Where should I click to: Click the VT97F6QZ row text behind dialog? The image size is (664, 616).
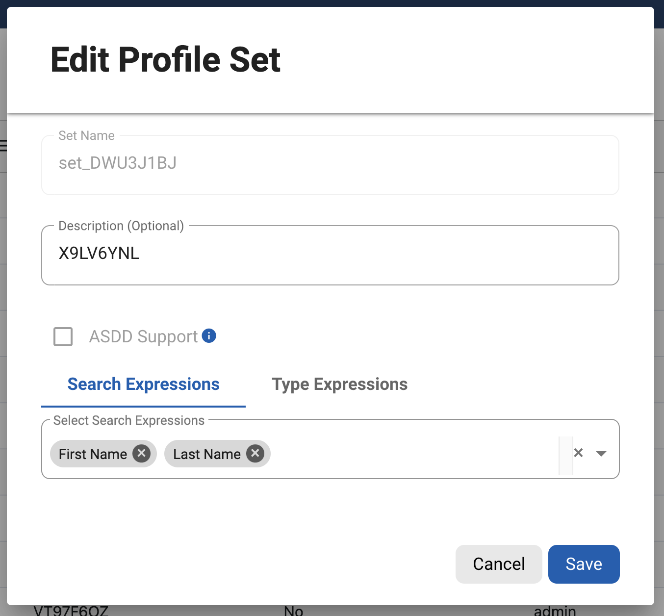click(71, 611)
